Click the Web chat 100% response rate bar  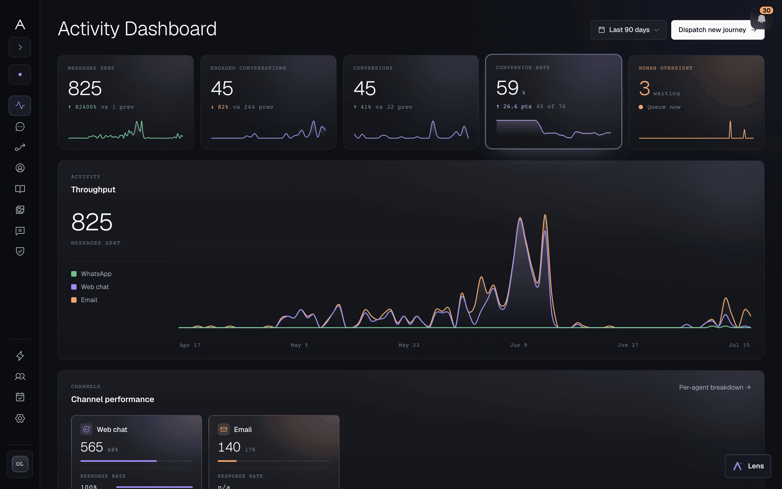(x=154, y=487)
